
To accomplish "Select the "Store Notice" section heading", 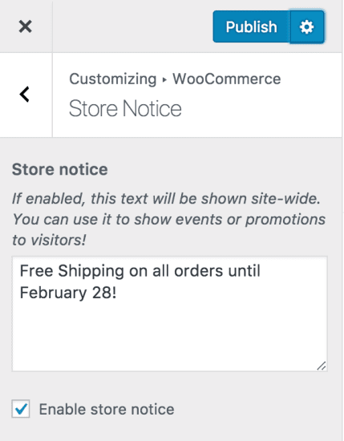I will click(125, 108).
